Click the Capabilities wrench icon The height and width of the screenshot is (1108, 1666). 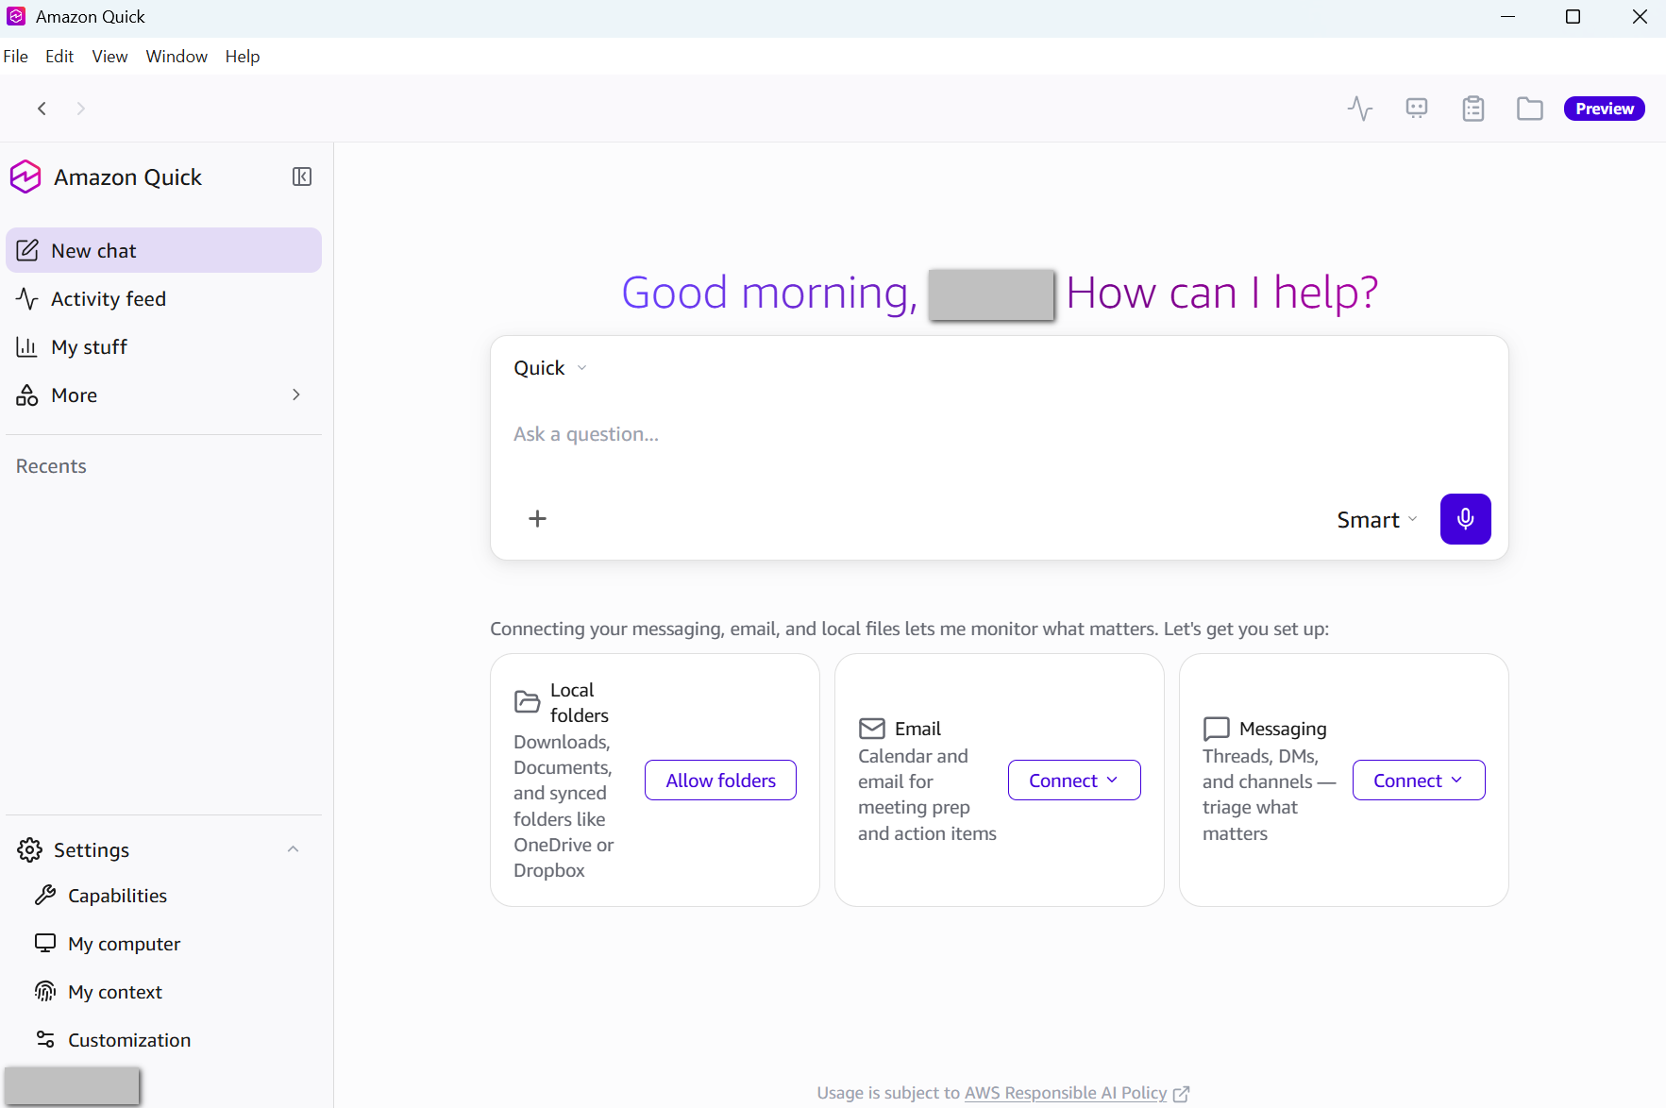[x=45, y=896]
